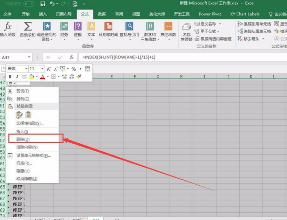Viewport: 287px width, 220px height.
Task: Save the workbook using the floppy disk icon
Action: pos(43,4)
